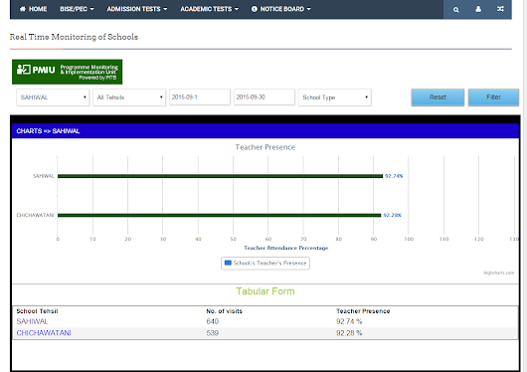Click the SAHIWAL bar in chart
This screenshot has height=372, width=527.
[220, 176]
